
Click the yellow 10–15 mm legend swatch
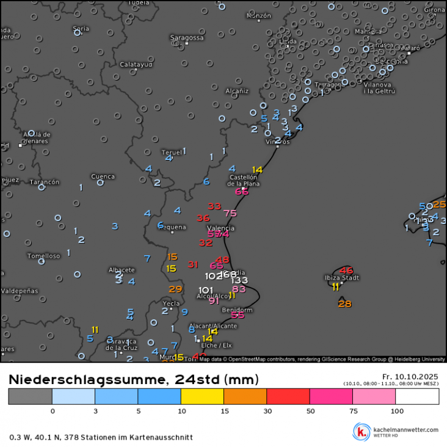(x=202, y=397)
